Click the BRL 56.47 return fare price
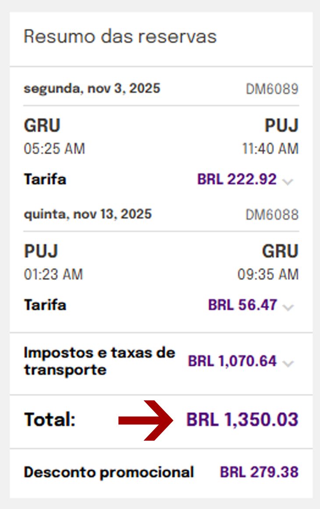The width and height of the screenshot is (320, 509). 242,305
